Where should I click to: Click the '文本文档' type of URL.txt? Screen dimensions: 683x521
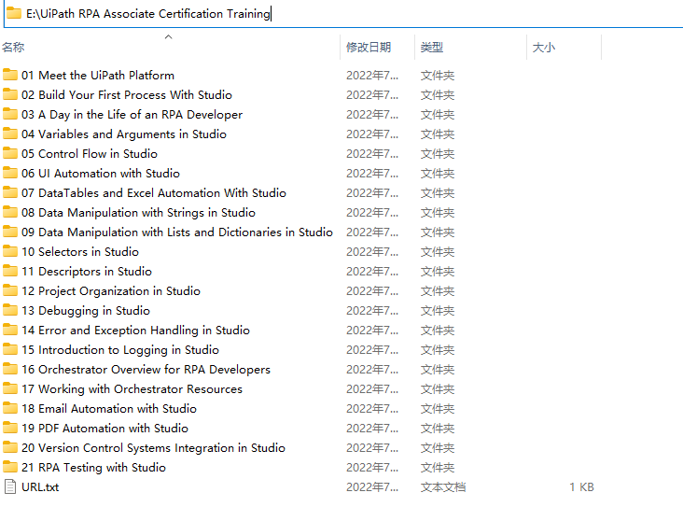443,487
